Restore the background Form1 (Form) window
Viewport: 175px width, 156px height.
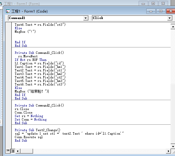(153, 4)
